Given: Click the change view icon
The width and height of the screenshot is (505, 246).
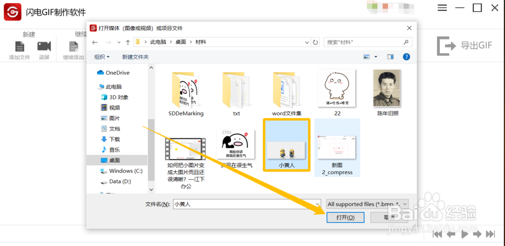Looking at the screenshot, I should [x=367, y=57].
